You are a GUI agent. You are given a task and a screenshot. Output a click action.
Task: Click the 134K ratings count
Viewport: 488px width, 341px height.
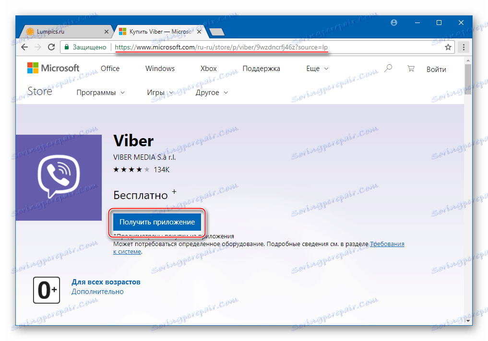162,170
